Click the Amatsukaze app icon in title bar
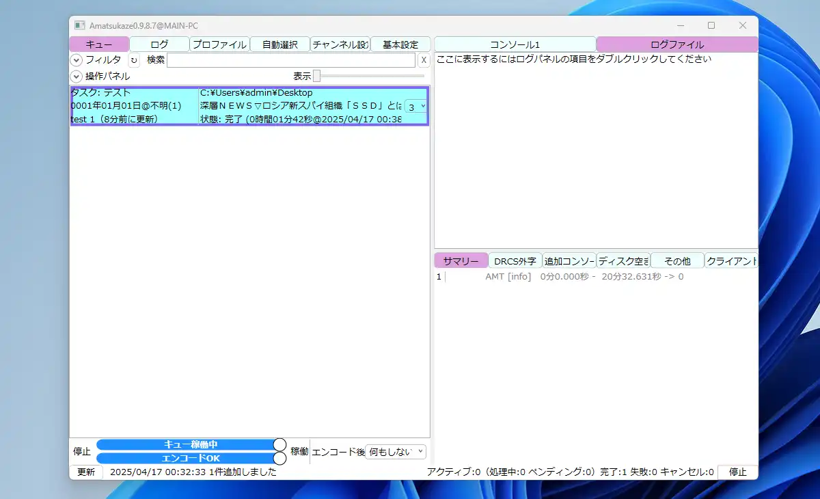The width and height of the screenshot is (820, 499). point(80,25)
